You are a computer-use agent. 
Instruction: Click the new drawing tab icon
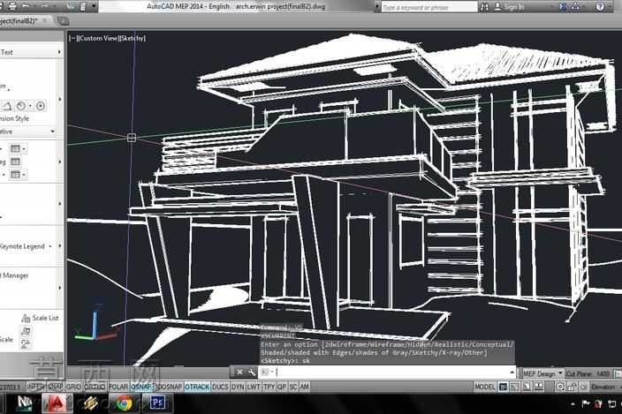click(x=63, y=21)
